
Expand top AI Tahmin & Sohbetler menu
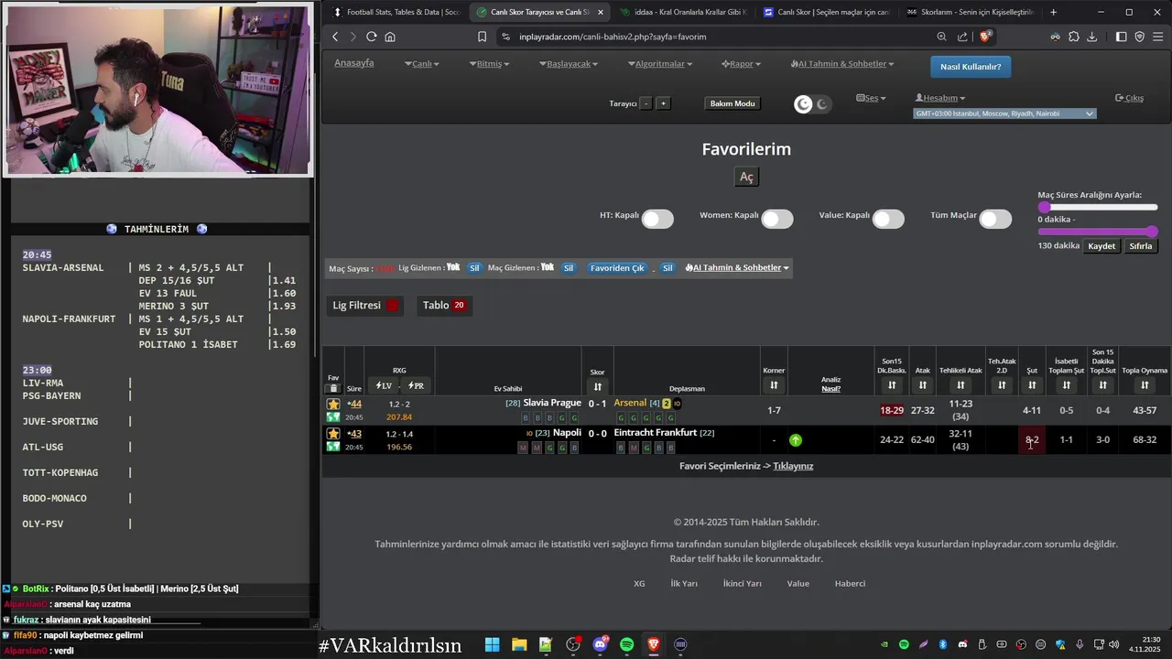(x=841, y=64)
